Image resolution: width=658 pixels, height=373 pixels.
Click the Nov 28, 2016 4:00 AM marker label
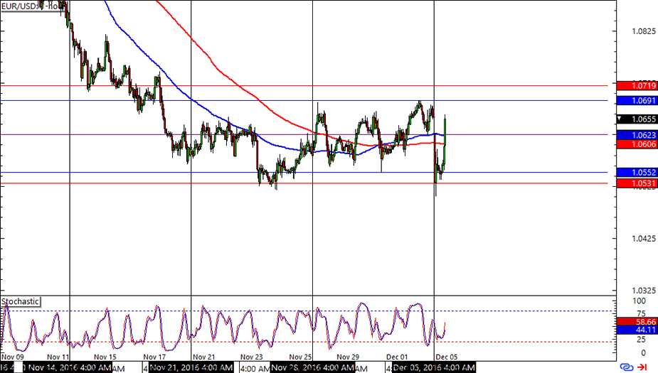click(x=312, y=368)
